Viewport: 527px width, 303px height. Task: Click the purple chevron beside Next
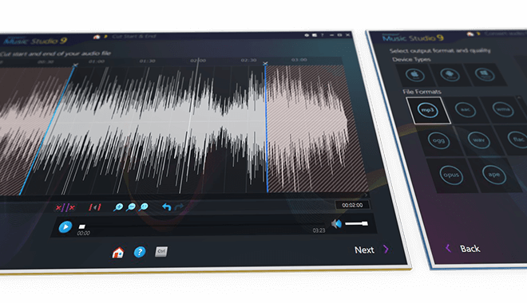pyautogui.click(x=386, y=250)
